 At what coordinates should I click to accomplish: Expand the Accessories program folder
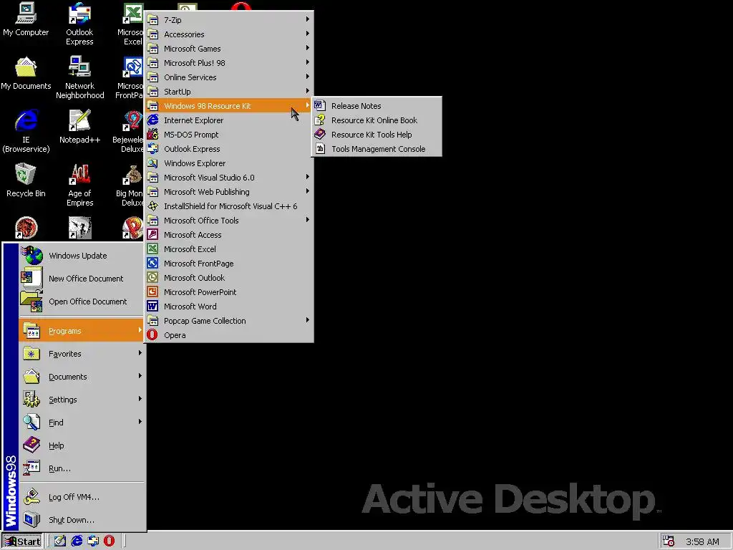(228, 34)
